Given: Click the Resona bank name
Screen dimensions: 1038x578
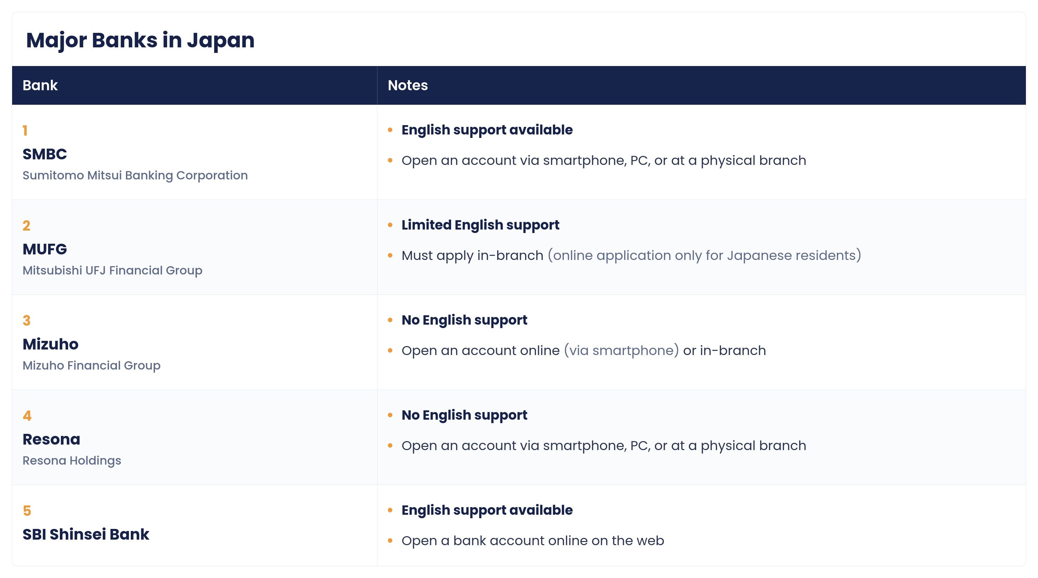Looking at the screenshot, I should point(51,439).
